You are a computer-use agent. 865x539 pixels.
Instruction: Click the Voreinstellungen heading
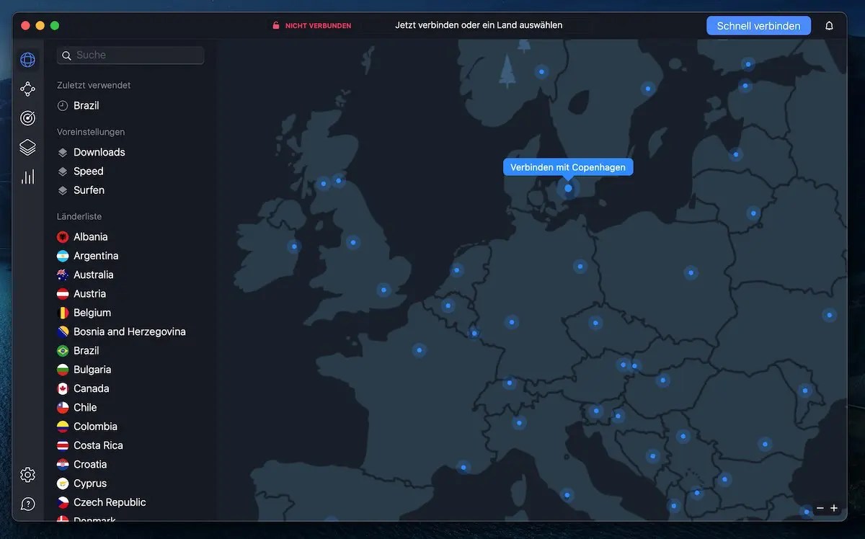click(x=91, y=132)
